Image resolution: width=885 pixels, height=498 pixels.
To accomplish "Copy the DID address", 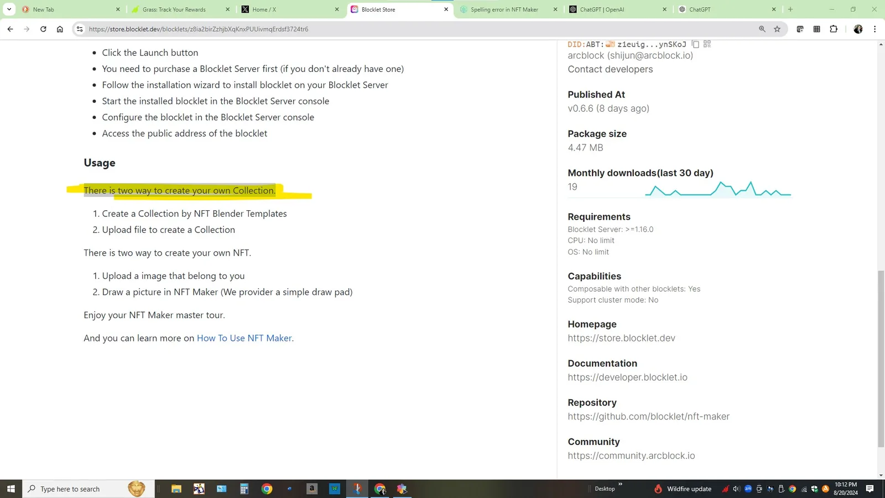I will coord(695,44).
